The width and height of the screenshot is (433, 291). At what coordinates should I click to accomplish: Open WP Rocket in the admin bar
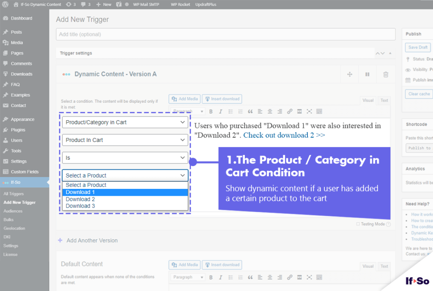point(180,4)
